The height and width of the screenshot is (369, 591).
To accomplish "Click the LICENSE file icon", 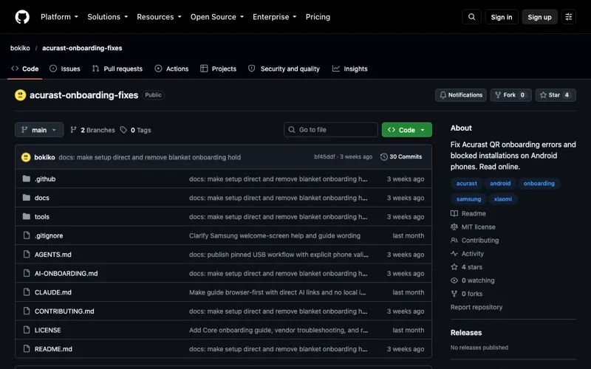I will [27, 330].
